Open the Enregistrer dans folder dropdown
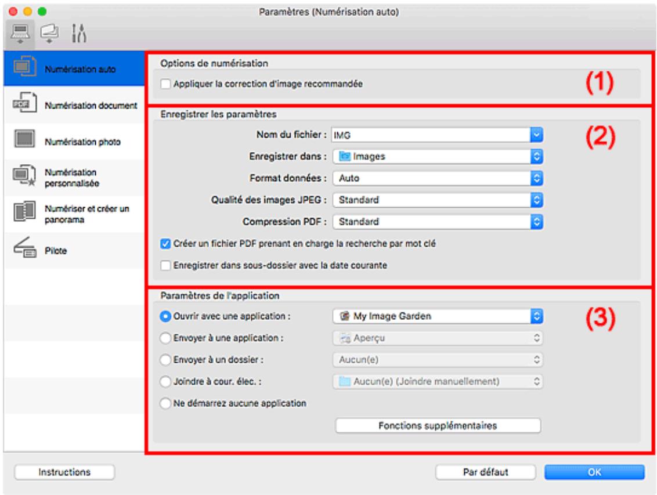Image resolution: width=657 pixels, height=495 pixels. 438,157
